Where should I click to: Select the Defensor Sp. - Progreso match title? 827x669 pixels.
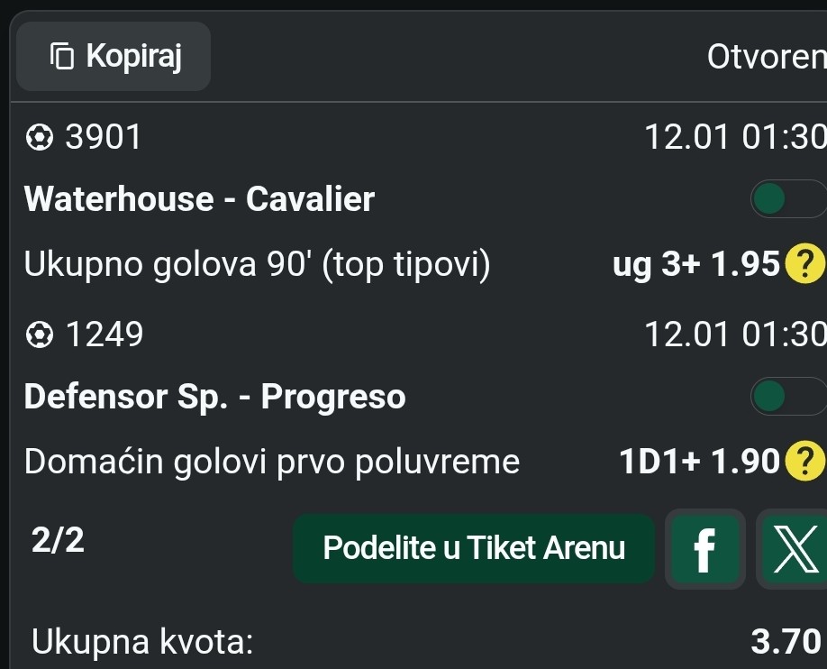(x=215, y=396)
